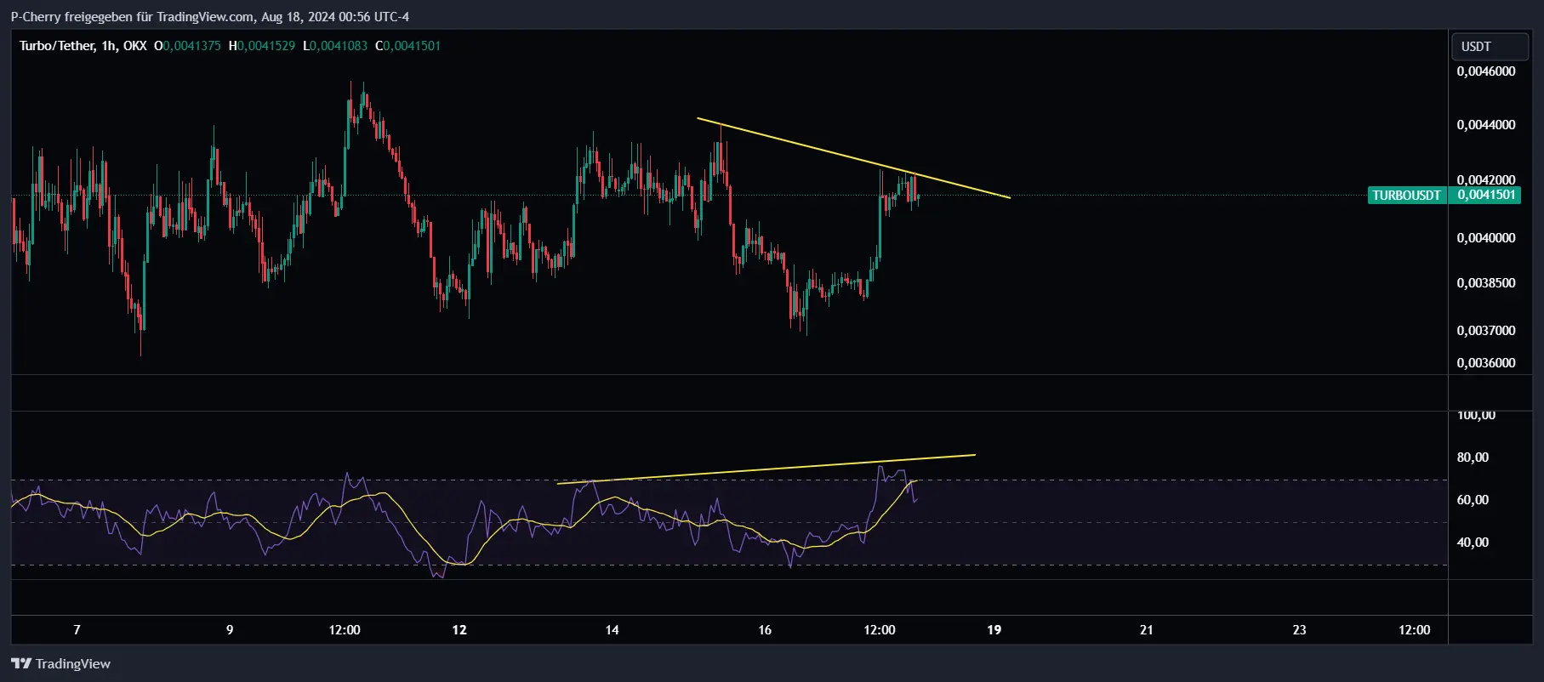The image size is (1544, 682).
Task: Click the P-Cherry TradingView.com header caption
Action: click(x=209, y=17)
